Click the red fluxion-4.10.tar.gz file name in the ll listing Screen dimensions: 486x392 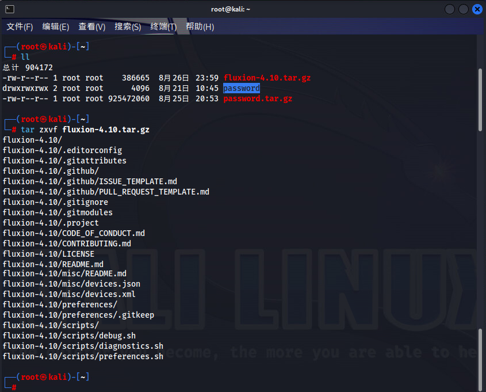point(267,78)
